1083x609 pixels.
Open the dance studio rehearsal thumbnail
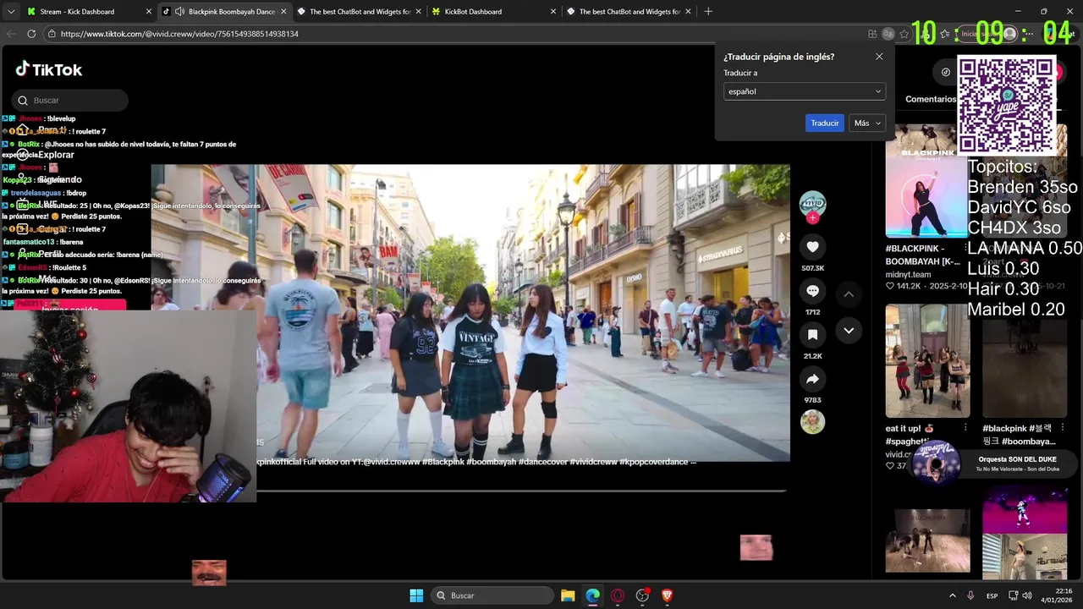point(927,540)
